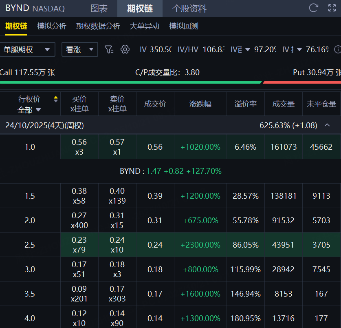
Task: Sort by strike price arrows icon
Action: 55,99
